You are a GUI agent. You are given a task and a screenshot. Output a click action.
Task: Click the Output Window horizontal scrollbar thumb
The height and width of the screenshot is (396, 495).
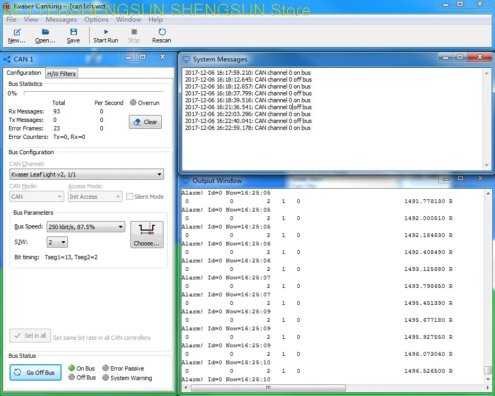(x=268, y=388)
